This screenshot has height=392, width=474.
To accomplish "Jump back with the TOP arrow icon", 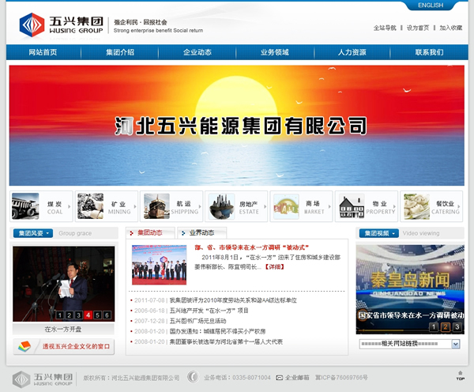I will (x=460, y=375).
